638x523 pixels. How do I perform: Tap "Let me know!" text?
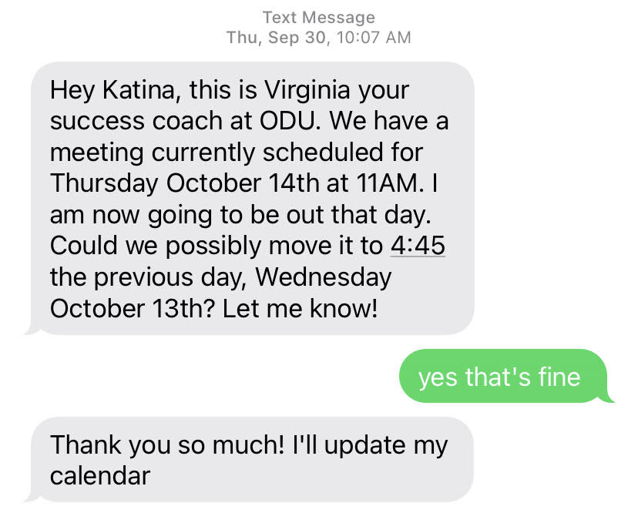(300, 308)
